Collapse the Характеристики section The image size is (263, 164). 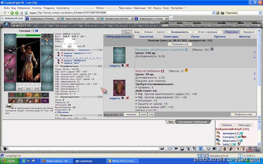coord(57,97)
